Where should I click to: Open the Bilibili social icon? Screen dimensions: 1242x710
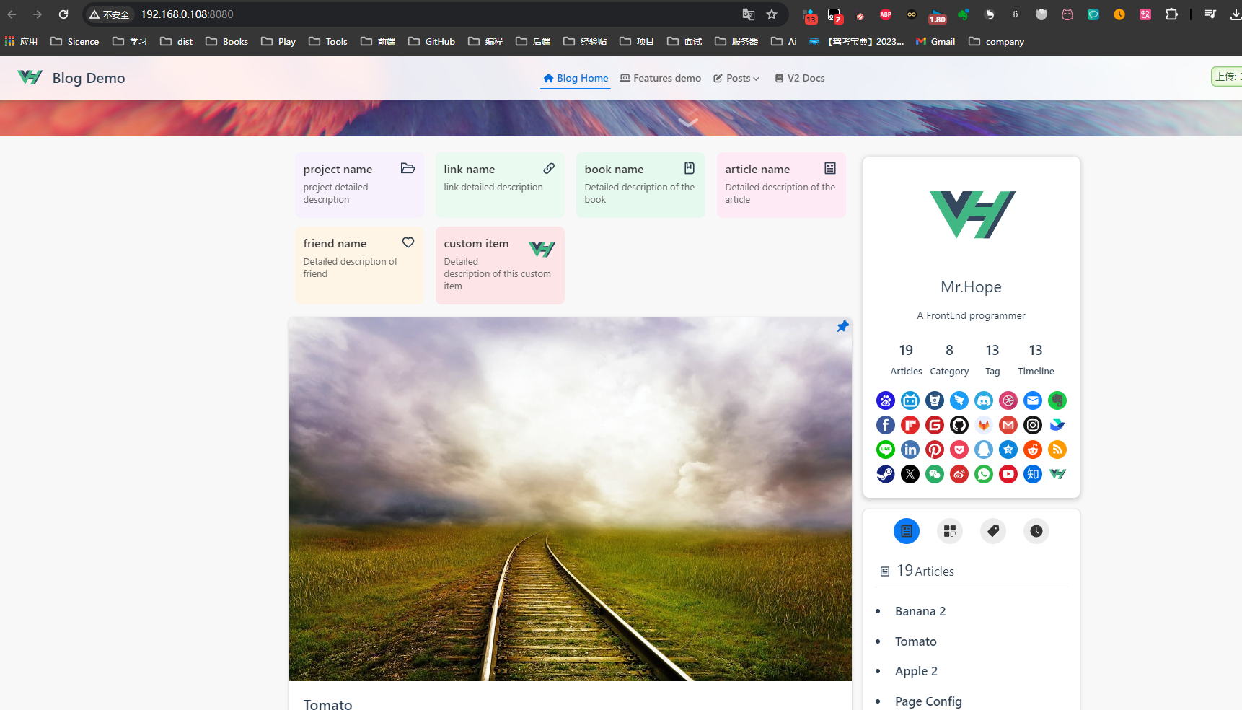[x=910, y=400]
